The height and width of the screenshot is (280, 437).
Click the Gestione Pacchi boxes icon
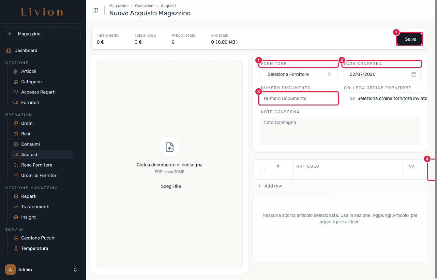[x=16, y=238]
